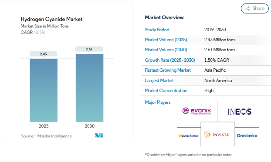
Task: Select the Evonik logo
Action: coord(196,111)
